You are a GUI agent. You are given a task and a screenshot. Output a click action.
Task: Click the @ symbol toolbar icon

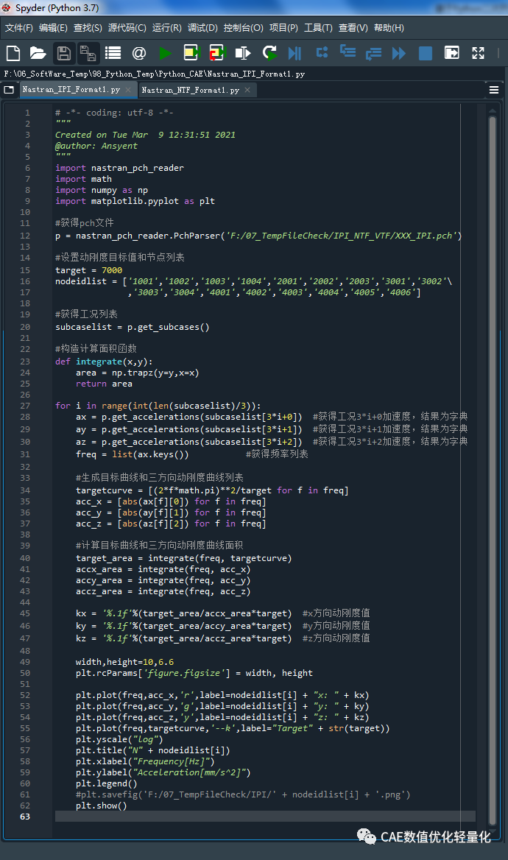139,53
